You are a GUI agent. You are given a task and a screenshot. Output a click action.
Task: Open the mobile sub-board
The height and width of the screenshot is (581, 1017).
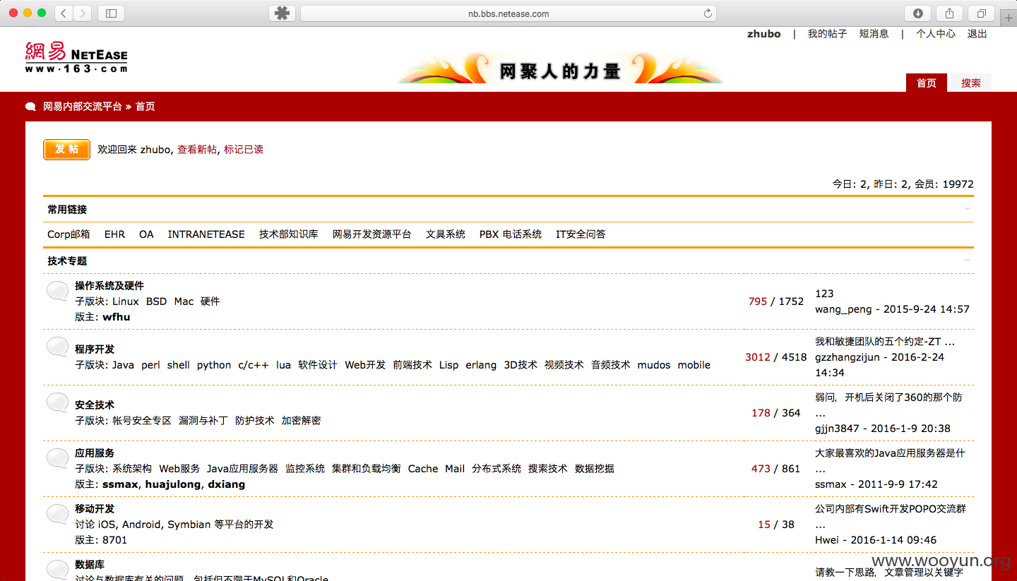pyautogui.click(x=694, y=365)
